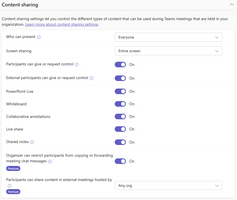The width and height of the screenshot is (237, 200).
Task: Collapse the Content sharing section
Action: click(231, 5)
